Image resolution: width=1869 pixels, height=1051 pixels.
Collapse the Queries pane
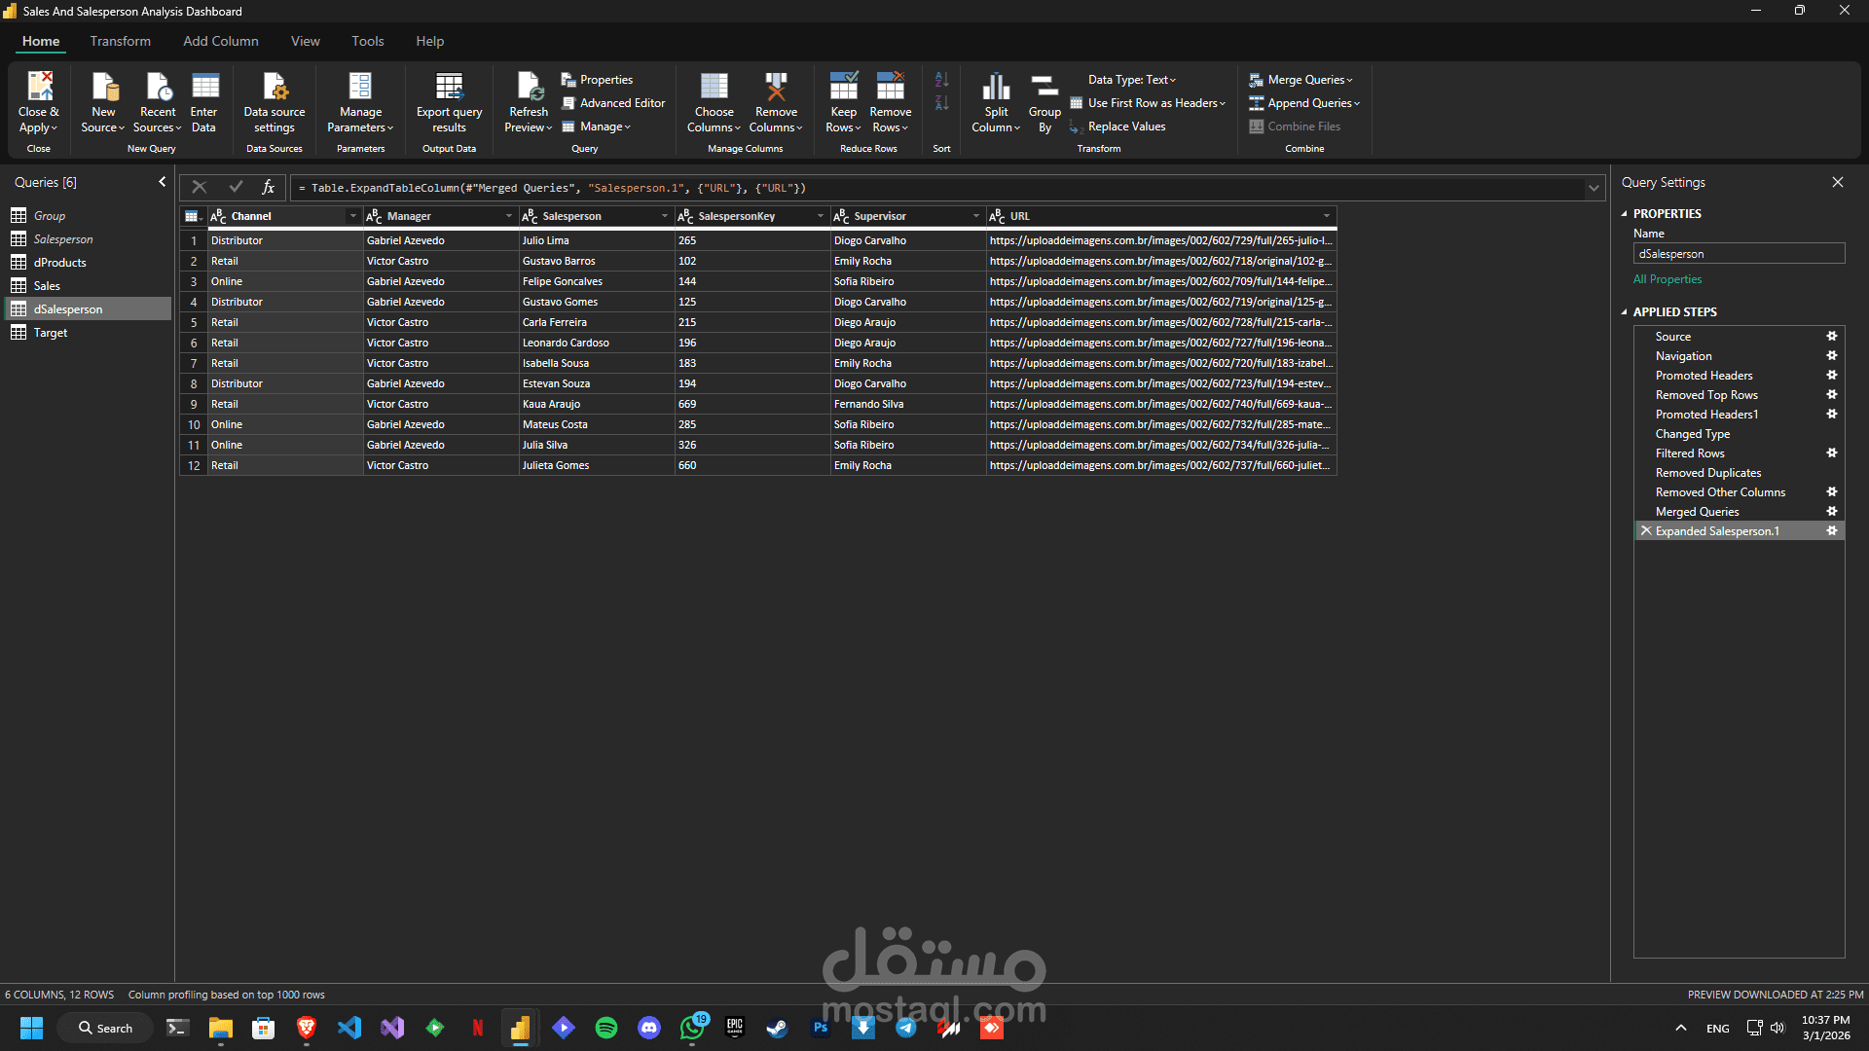[x=163, y=182]
